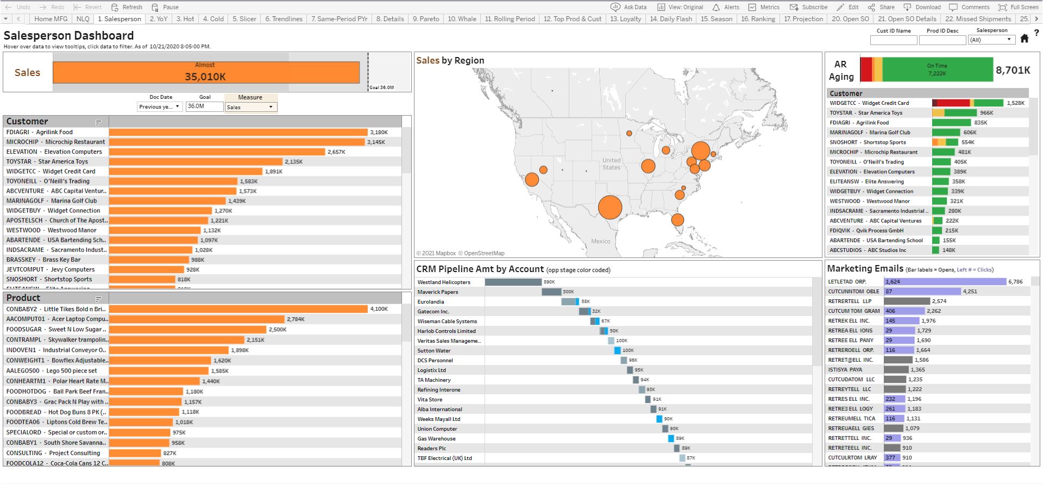Select CONBABY2 Little Tikes product bar
The image size is (1043, 485).
[238, 309]
